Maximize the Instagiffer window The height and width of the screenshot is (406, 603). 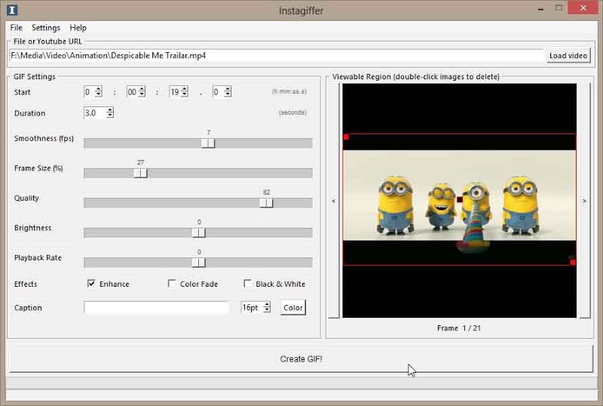click(x=559, y=8)
